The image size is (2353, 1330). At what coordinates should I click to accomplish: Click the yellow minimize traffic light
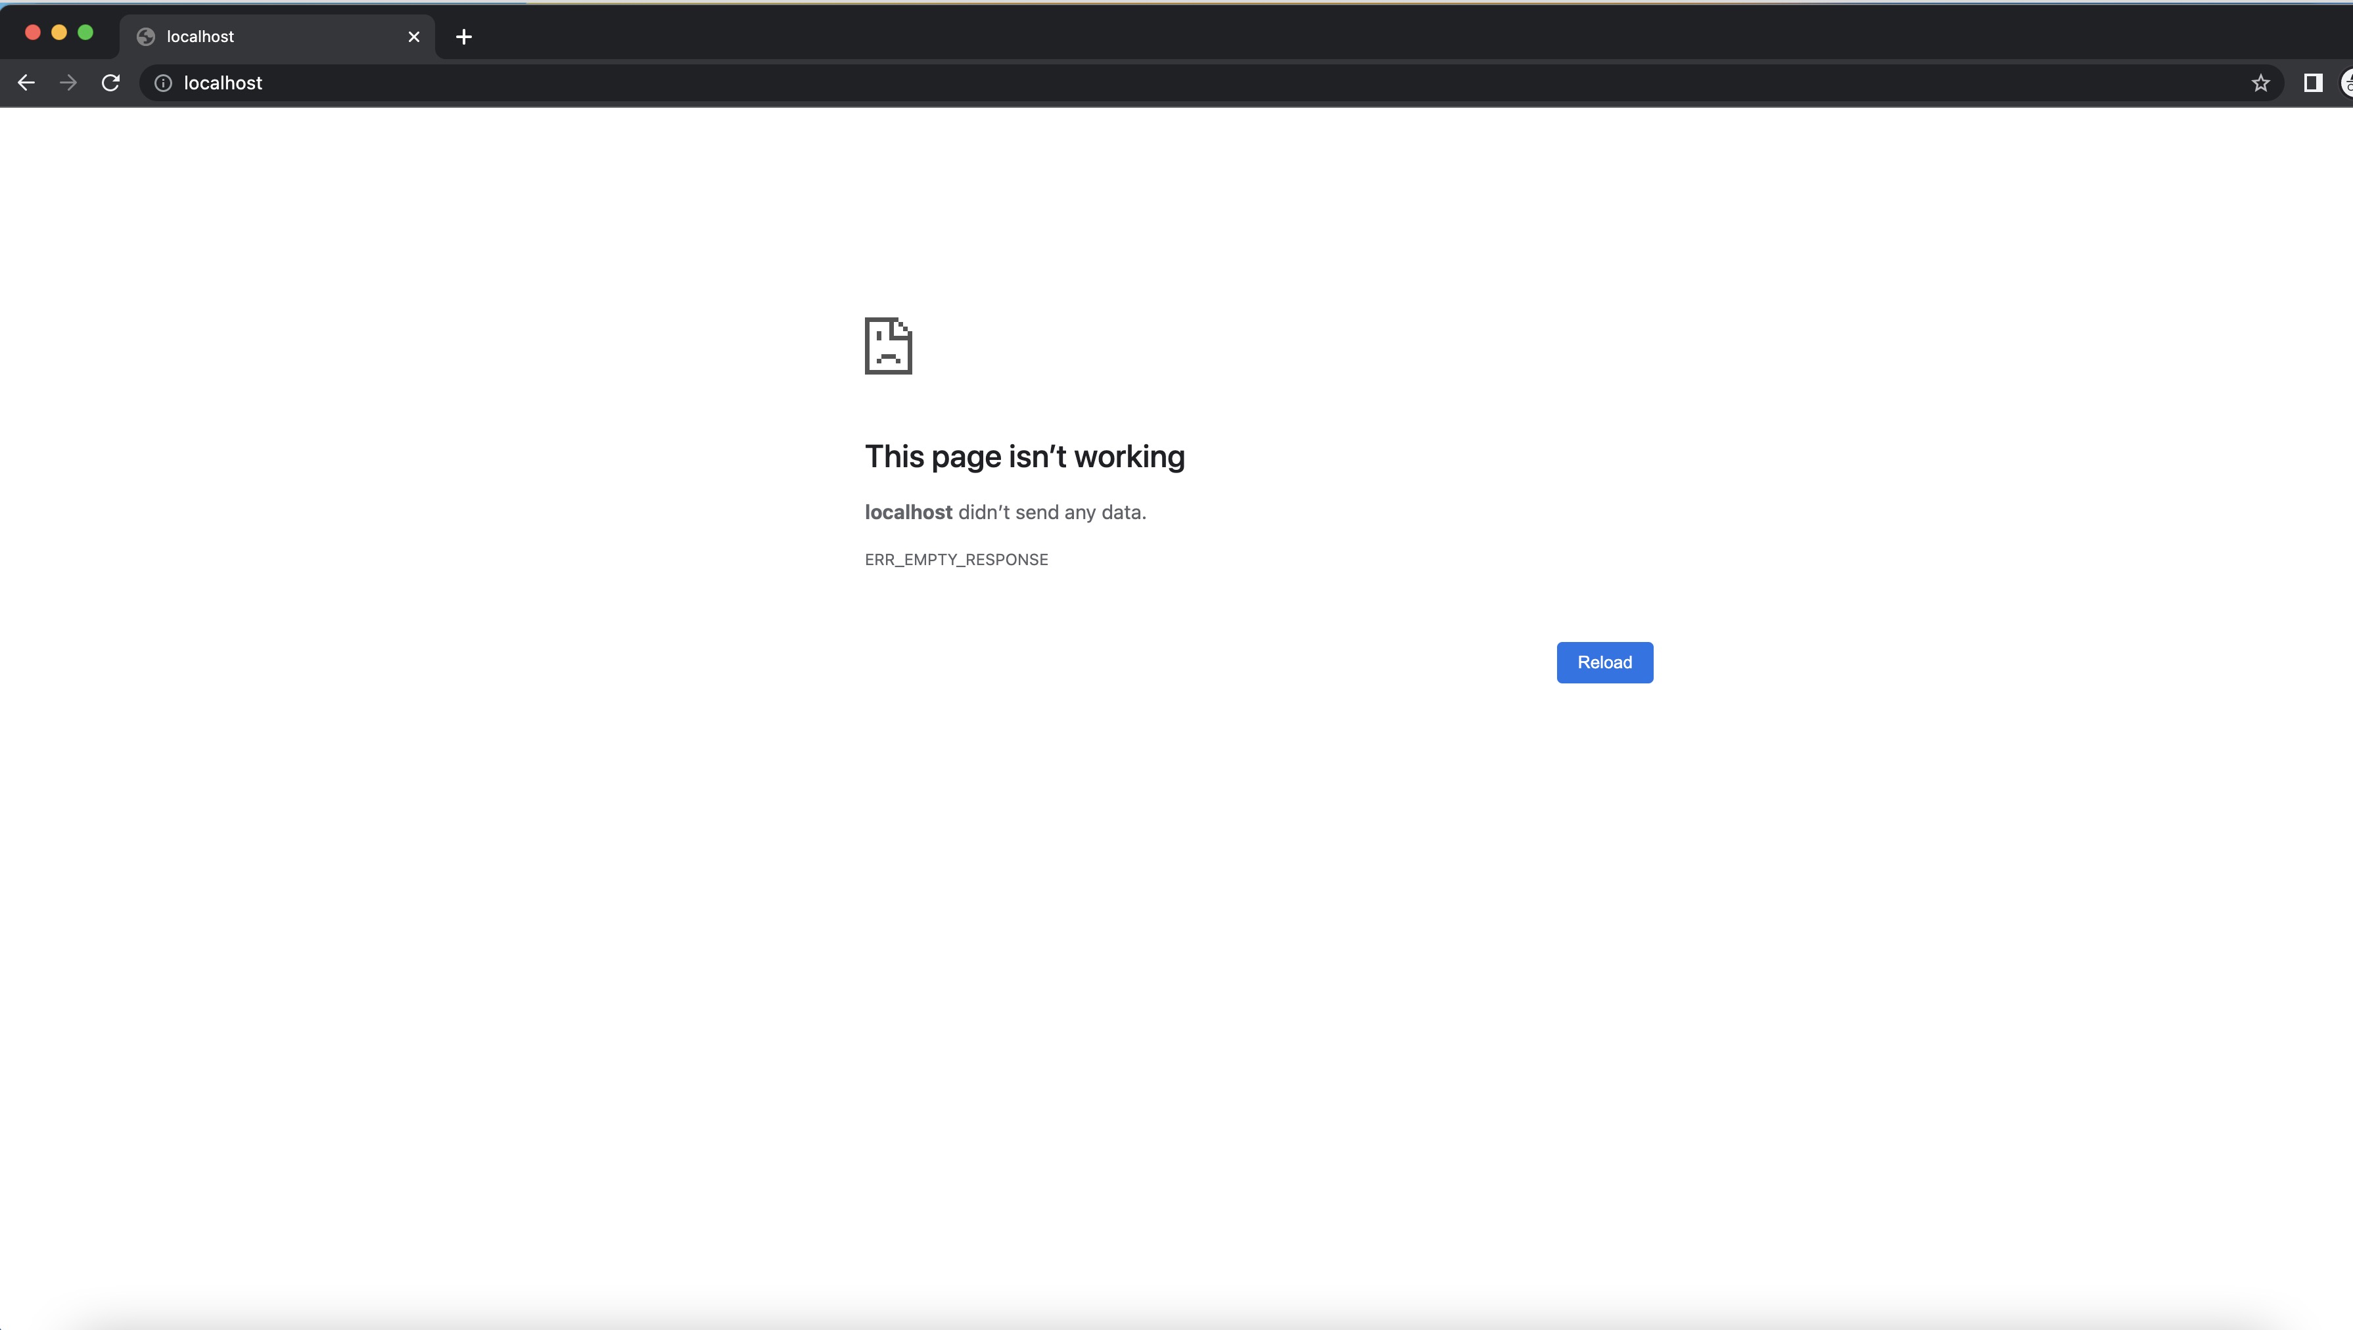[x=59, y=33]
